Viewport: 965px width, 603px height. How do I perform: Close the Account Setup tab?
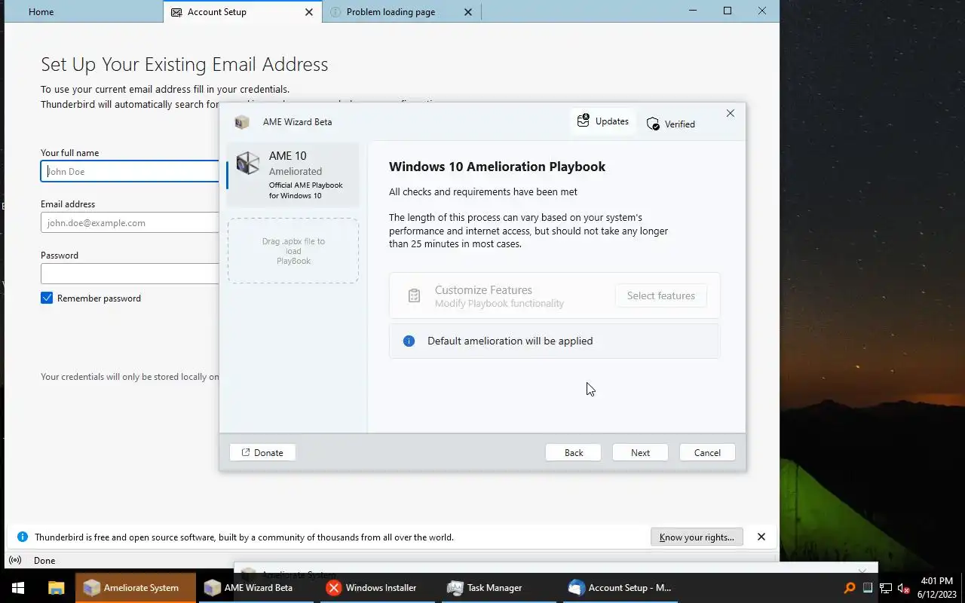309,12
